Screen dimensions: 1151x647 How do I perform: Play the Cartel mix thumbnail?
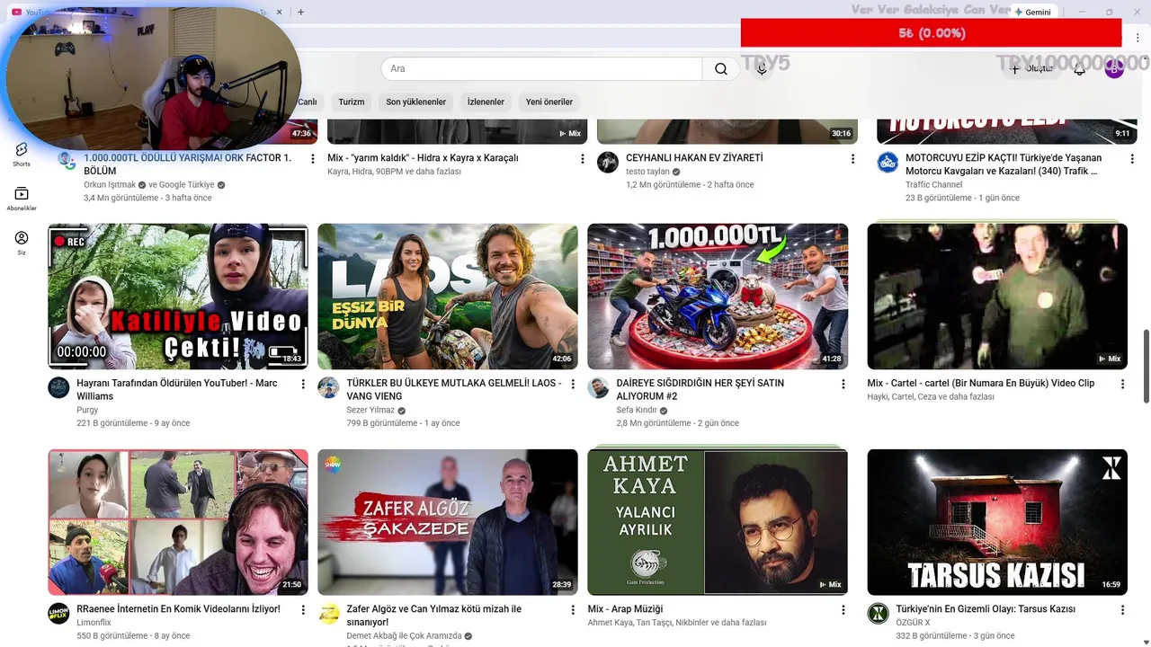click(997, 297)
